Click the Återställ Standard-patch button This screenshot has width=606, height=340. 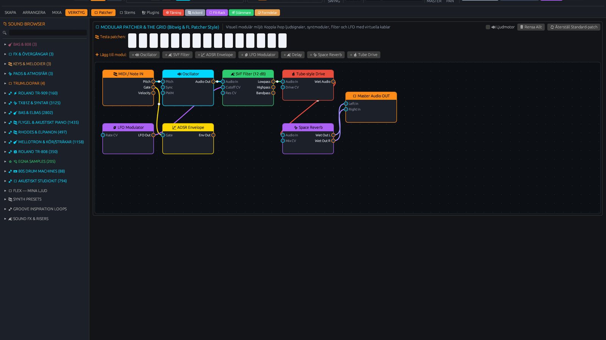point(574,27)
